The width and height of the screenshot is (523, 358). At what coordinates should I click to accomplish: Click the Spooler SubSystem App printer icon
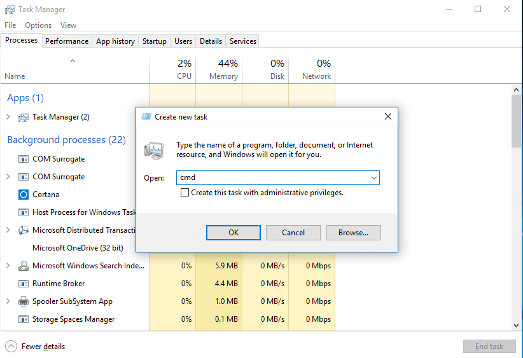click(24, 301)
